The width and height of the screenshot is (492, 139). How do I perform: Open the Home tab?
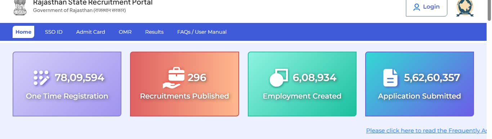[x=23, y=32]
